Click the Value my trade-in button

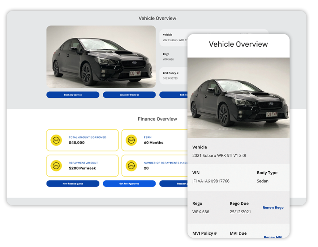click(x=129, y=95)
